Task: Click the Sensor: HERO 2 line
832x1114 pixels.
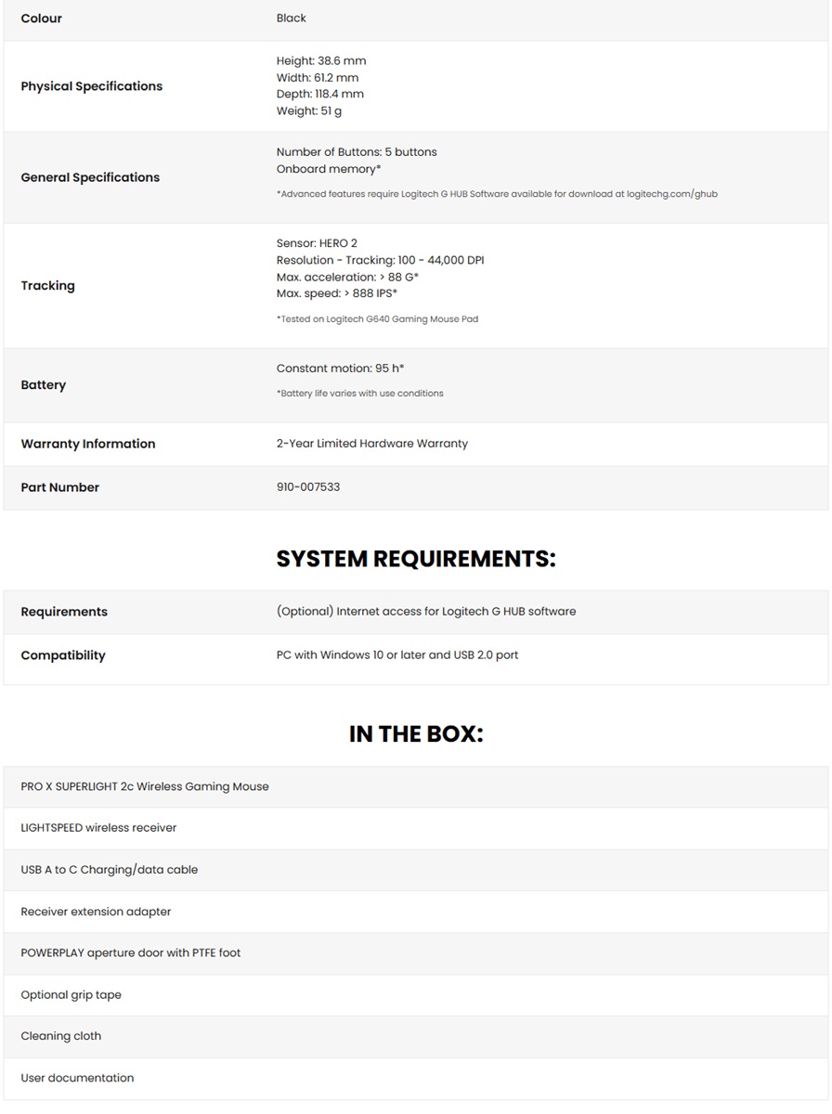Action: click(x=317, y=243)
